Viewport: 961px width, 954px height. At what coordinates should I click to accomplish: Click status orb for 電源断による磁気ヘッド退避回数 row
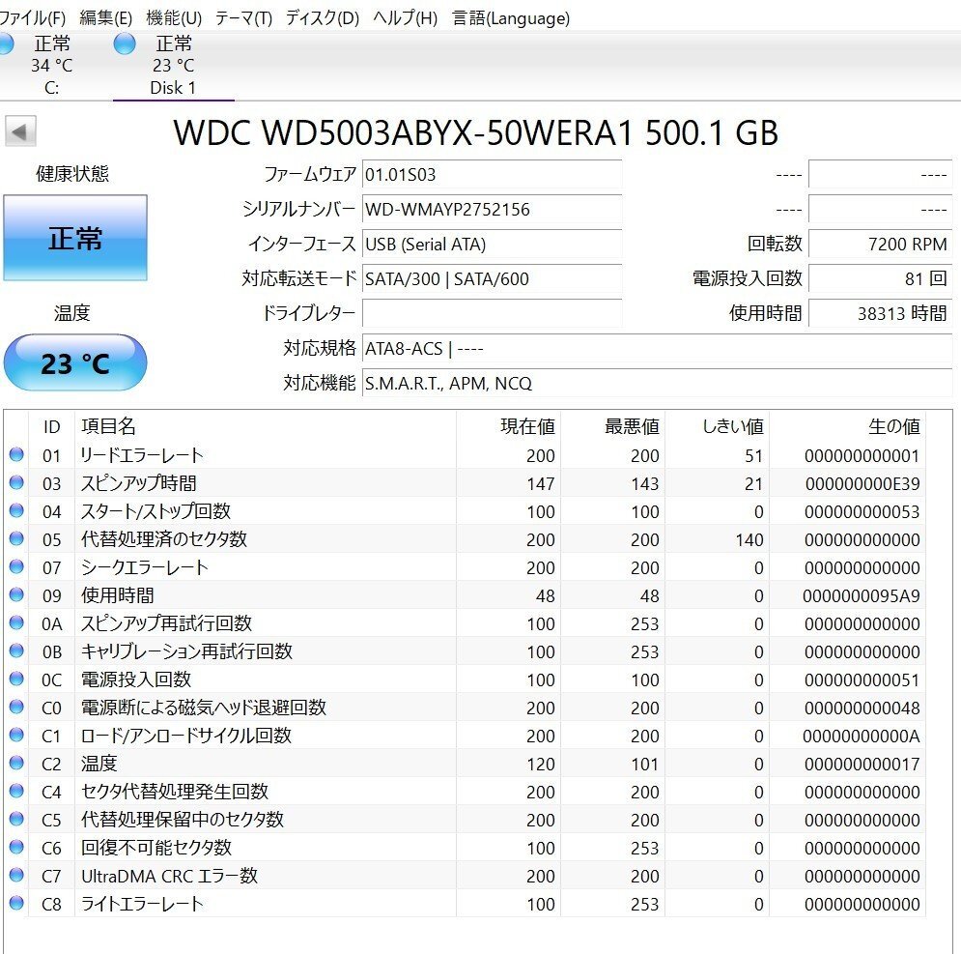pos(16,707)
